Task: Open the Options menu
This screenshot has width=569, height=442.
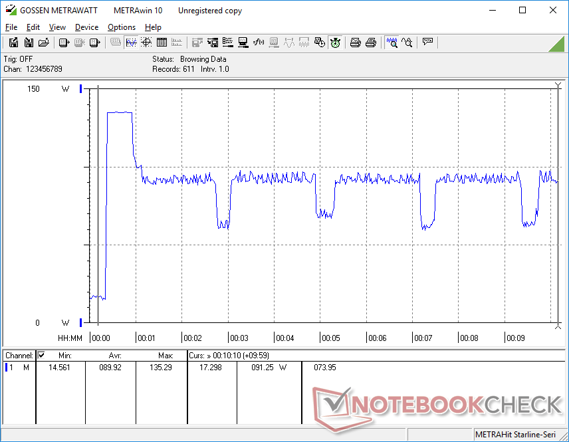Action: (x=122, y=27)
